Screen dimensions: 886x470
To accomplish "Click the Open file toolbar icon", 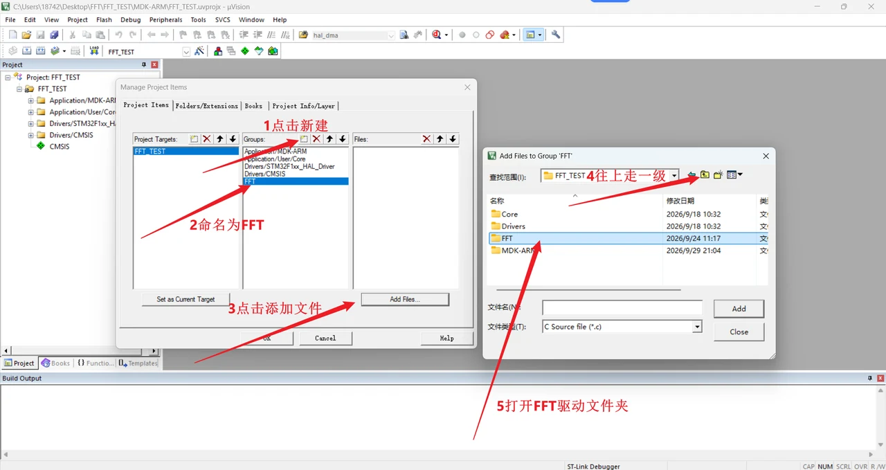I will pyautogui.click(x=26, y=35).
